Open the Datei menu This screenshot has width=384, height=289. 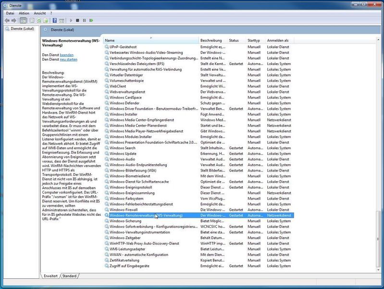click(10, 13)
